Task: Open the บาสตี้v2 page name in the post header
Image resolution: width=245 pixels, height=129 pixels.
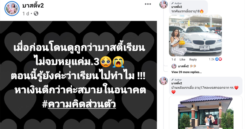Action: tap(33, 5)
